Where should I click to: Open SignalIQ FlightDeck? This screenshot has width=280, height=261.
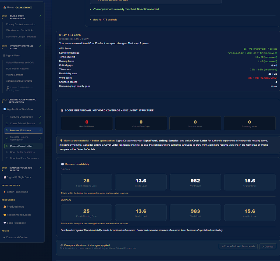(x=19, y=177)
